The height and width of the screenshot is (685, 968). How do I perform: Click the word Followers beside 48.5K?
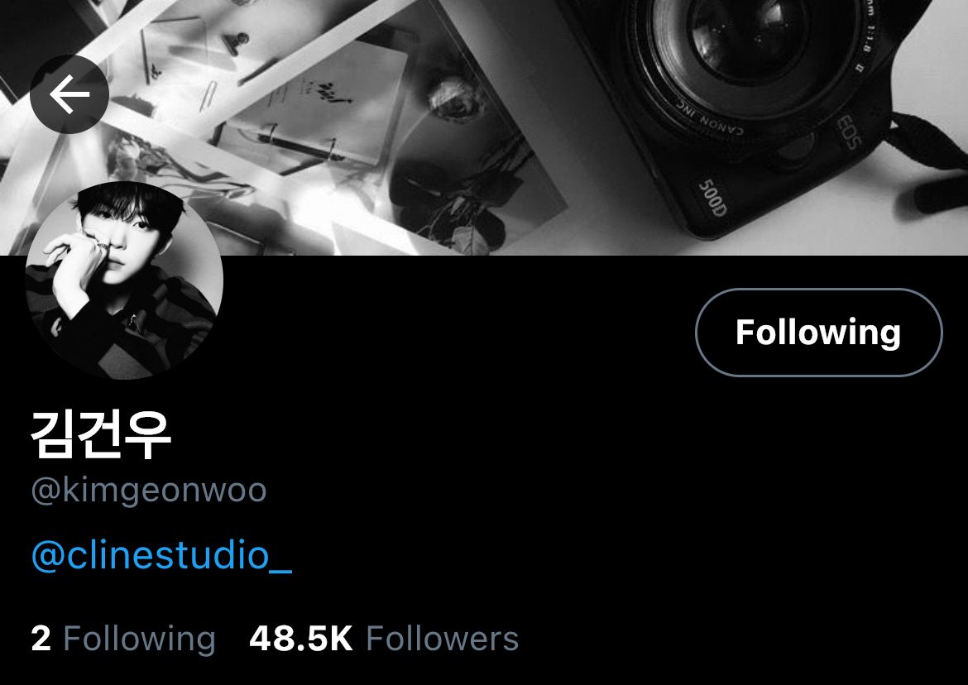point(442,638)
